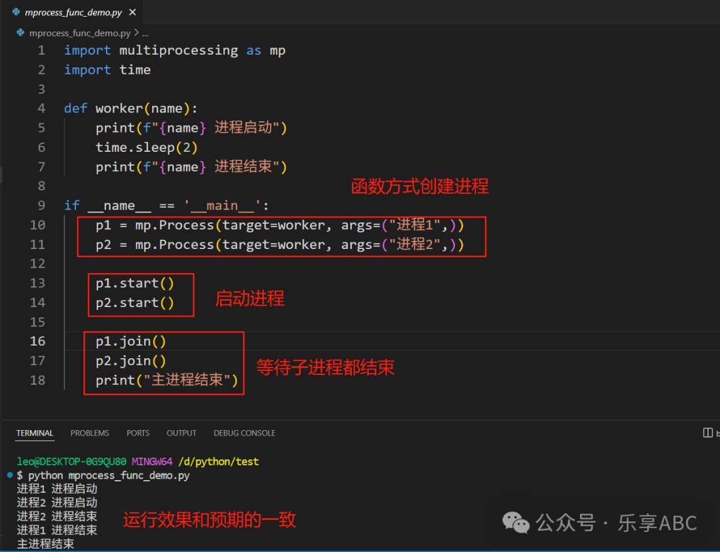Click line number 1 in the gutter
Screen dimensions: 720x552
point(41,50)
